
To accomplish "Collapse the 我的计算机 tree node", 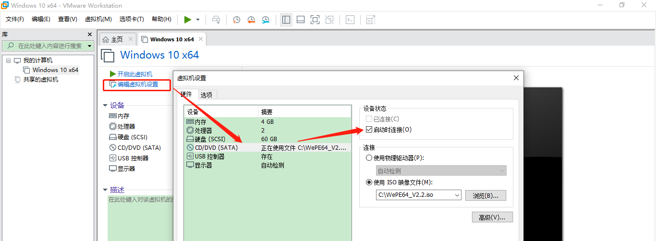I will (8, 60).
